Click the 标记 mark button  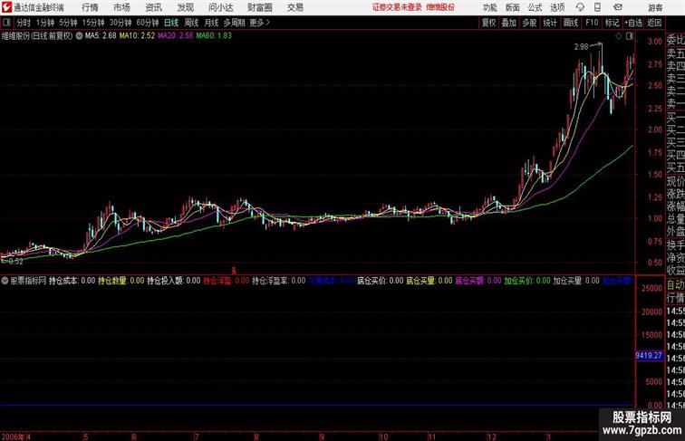pyautogui.click(x=612, y=23)
